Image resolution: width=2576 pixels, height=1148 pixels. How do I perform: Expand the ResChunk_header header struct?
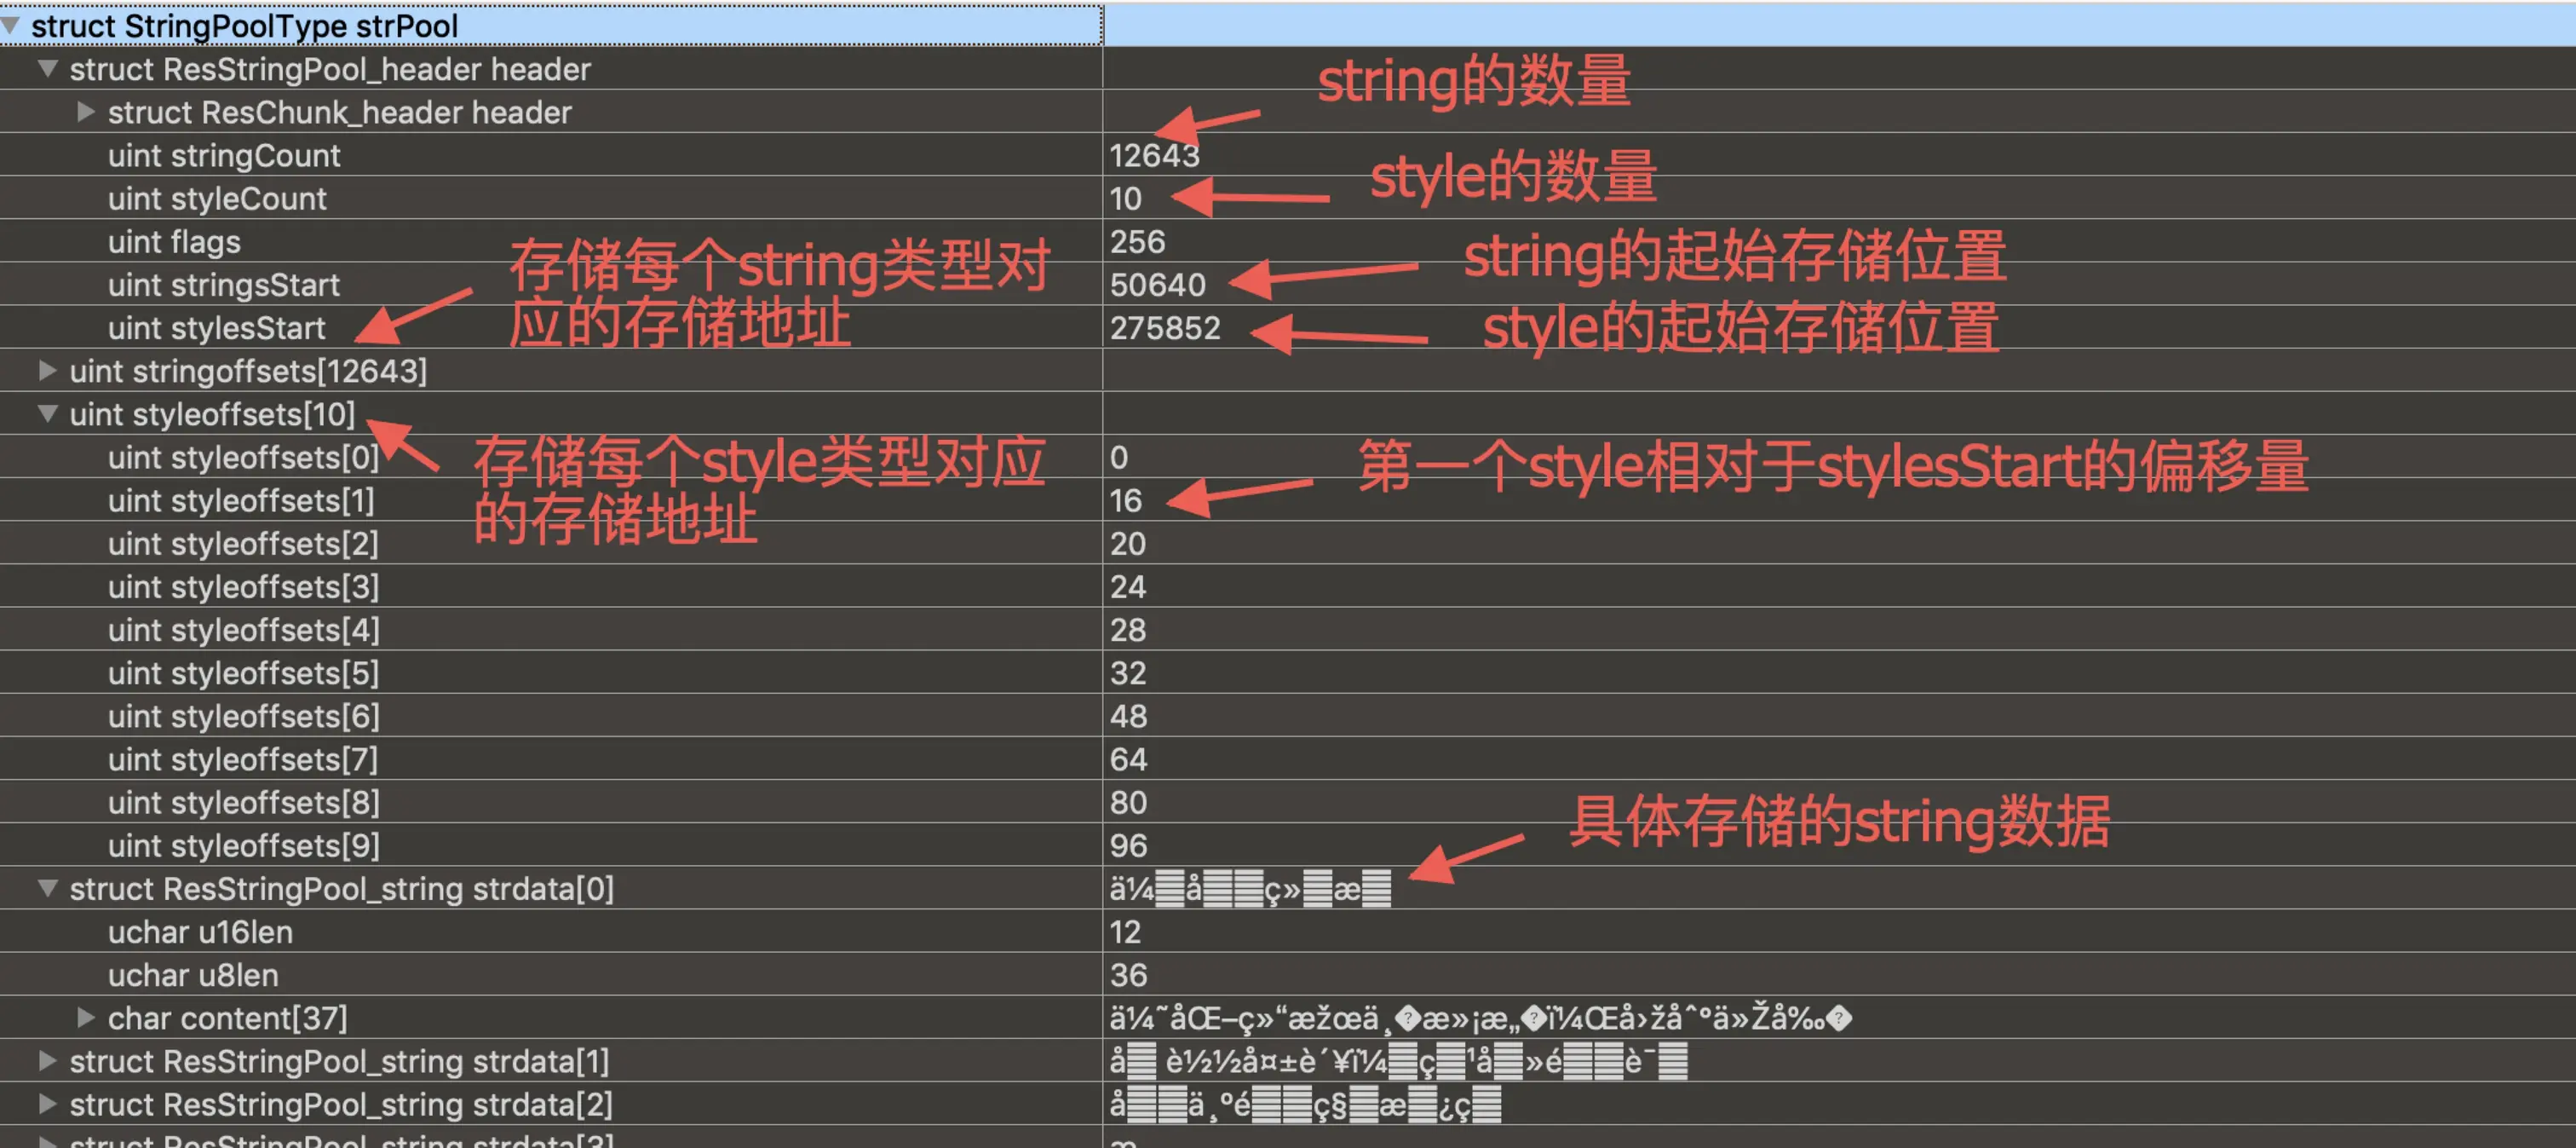(x=86, y=111)
